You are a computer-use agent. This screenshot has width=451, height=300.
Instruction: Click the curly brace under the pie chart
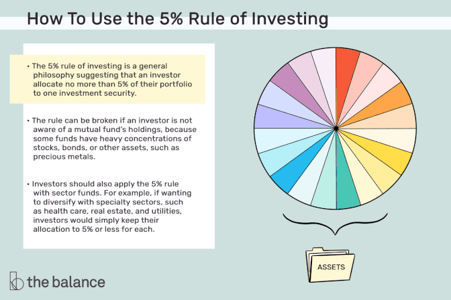click(x=335, y=224)
